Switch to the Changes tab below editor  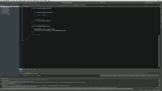coord(24,69)
